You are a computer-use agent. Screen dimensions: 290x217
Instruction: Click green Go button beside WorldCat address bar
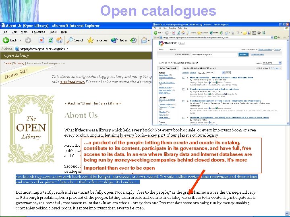pos(276,37)
